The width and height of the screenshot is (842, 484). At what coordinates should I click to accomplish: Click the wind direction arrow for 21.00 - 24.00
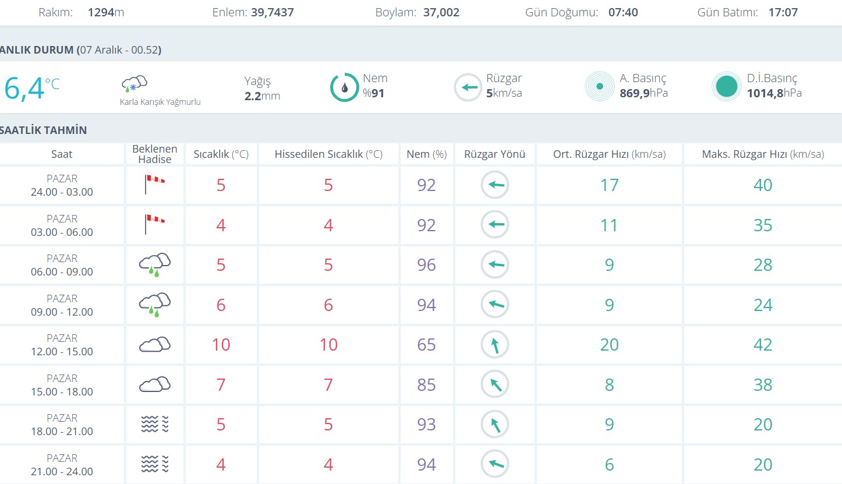coord(494,464)
